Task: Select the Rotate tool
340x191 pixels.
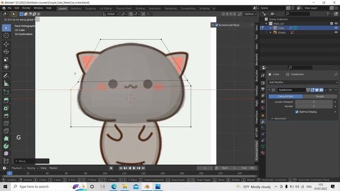Action: [x=6, y=52]
